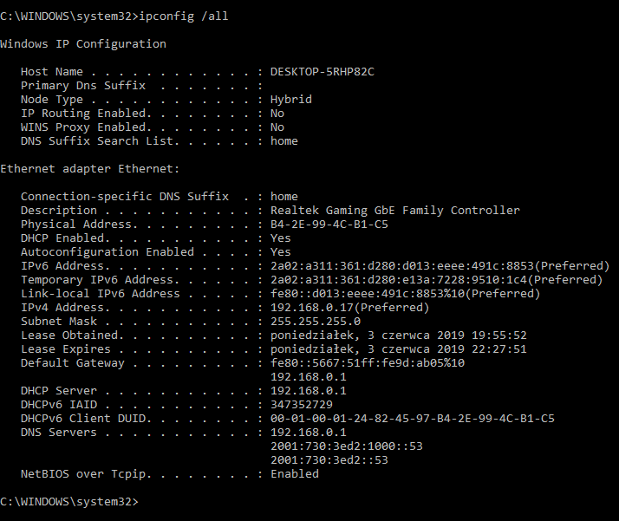This screenshot has height=521, width=619.
Task: Click the ipconfig /all command text
Action: 184,16
